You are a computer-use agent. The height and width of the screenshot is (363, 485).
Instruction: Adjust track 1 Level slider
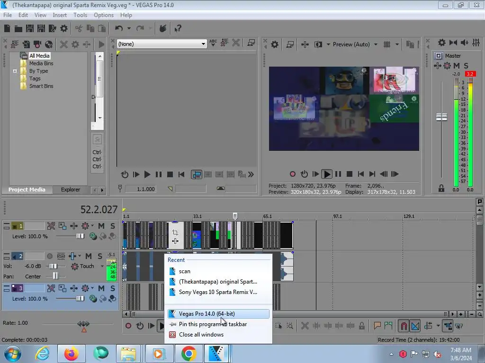[x=80, y=236]
